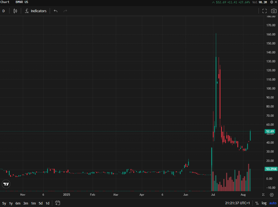Select the 5y date range

[4, 203]
